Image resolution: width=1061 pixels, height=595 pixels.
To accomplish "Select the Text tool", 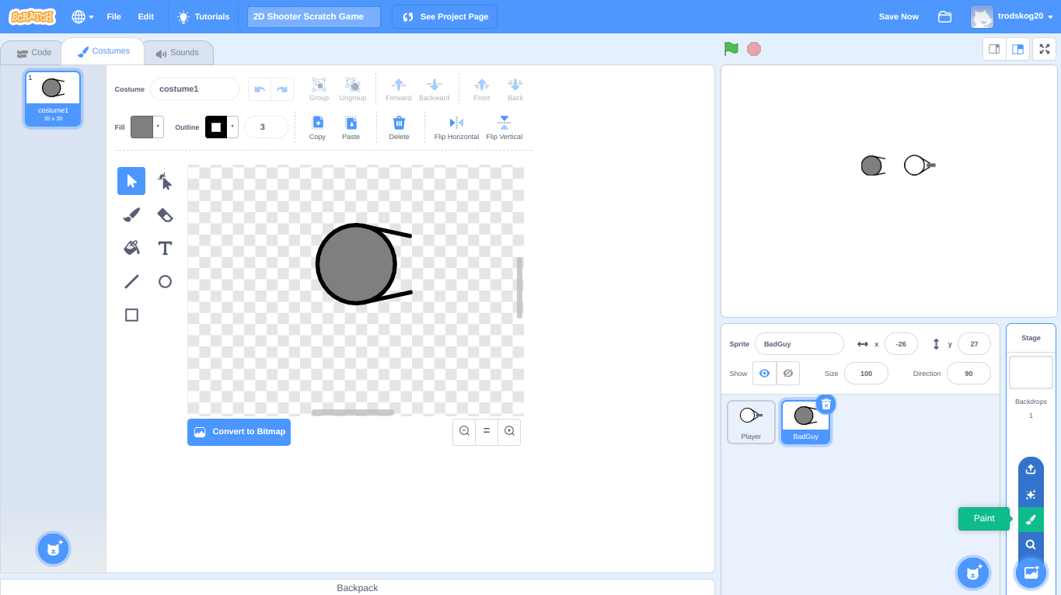I will [165, 248].
